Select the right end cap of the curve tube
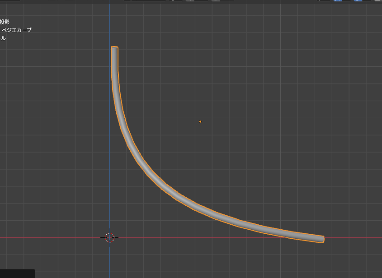The height and width of the screenshot is (278, 382). pyautogui.click(x=322, y=239)
